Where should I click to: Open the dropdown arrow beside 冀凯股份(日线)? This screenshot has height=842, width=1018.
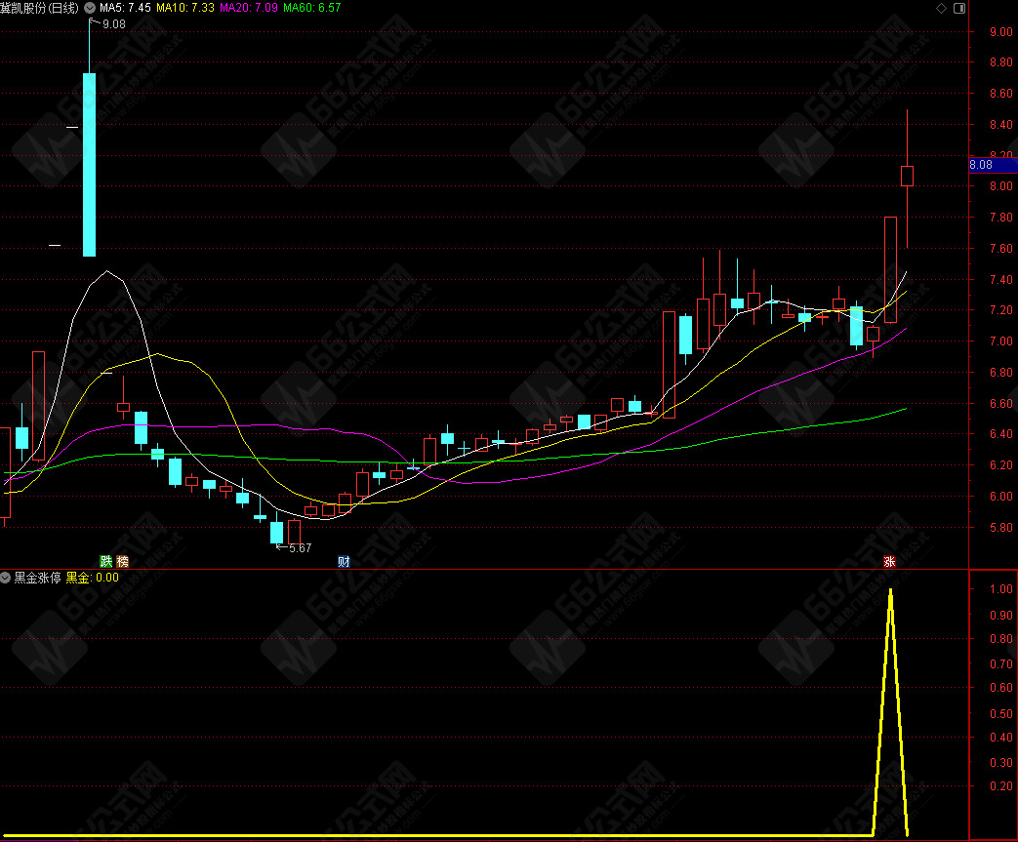click(90, 8)
